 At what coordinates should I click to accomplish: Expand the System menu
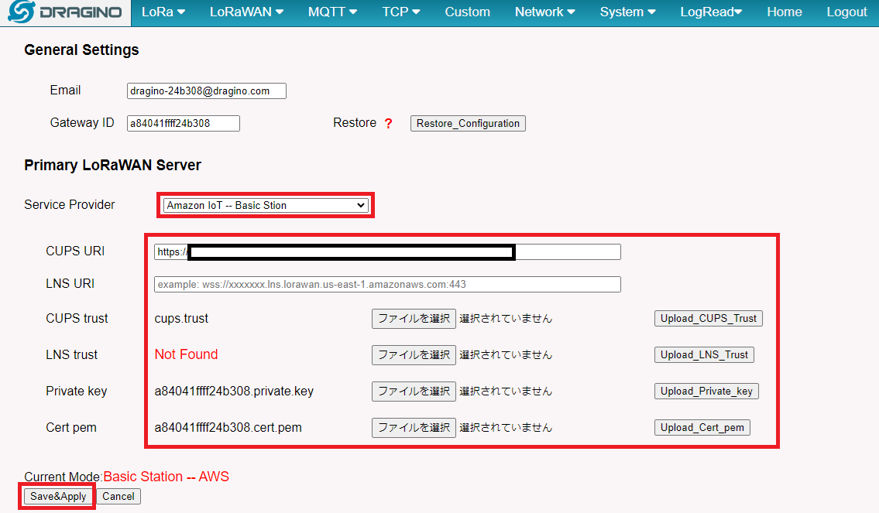(x=627, y=12)
